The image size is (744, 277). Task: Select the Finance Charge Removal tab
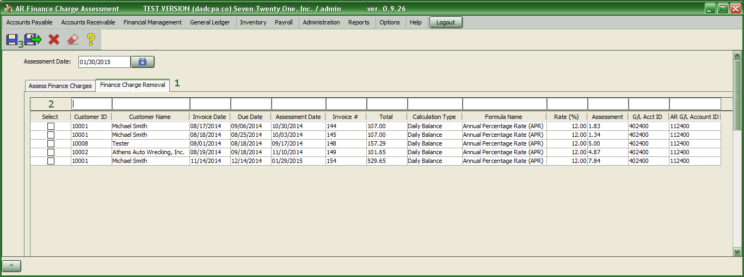point(133,85)
